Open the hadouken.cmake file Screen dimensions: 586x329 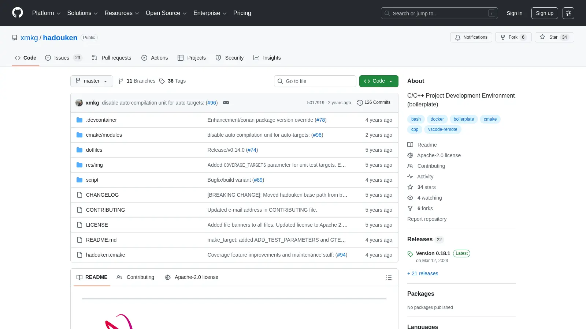point(105,255)
